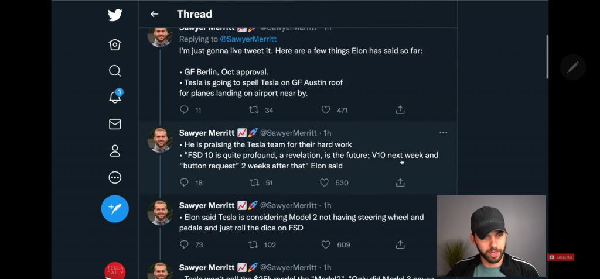Screen dimensions: 600x279
Task: Open the search magnifier in the sidebar
Action: (115, 71)
